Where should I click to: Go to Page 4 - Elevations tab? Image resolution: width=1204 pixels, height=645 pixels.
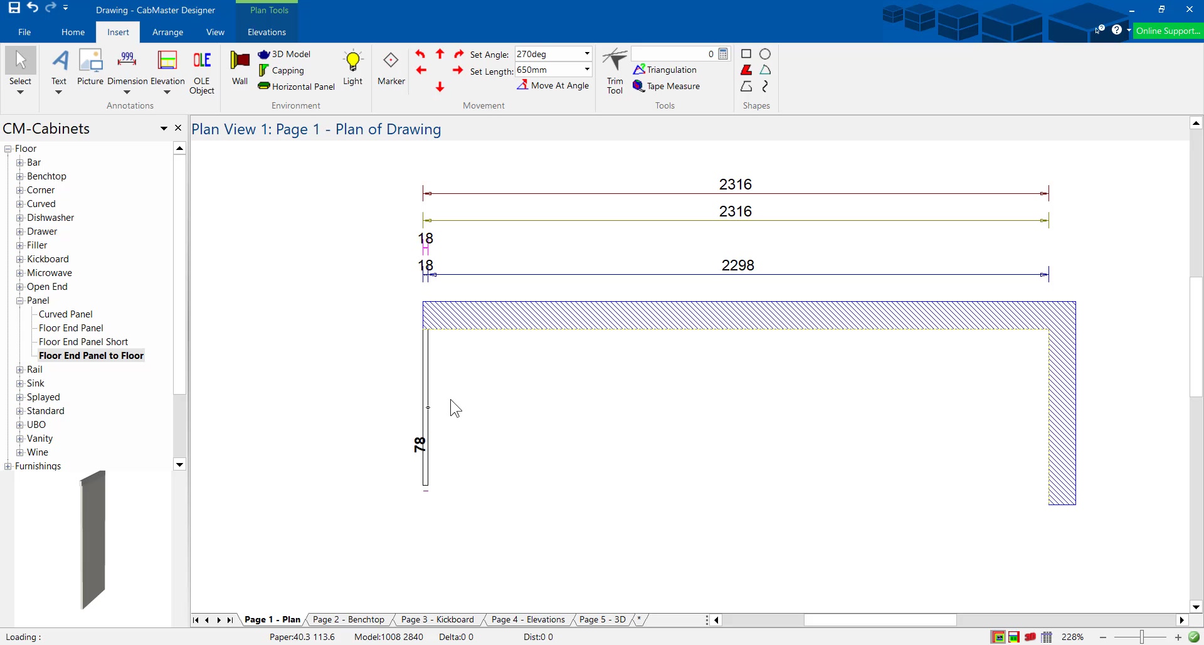click(528, 619)
